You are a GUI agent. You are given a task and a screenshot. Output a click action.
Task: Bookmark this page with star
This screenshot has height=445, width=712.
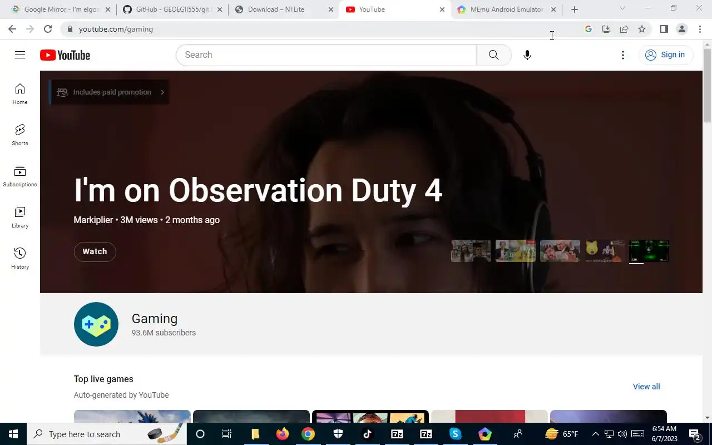coord(642,29)
